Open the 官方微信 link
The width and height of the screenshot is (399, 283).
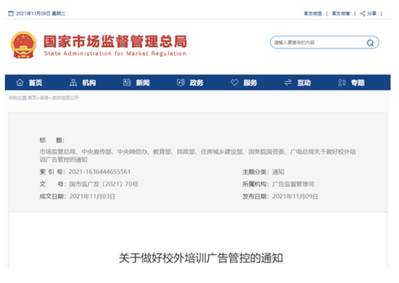[x=313, y=14]
